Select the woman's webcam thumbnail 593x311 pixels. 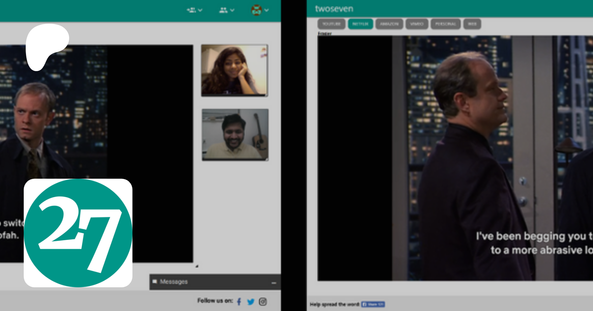(x=234, y=70)
